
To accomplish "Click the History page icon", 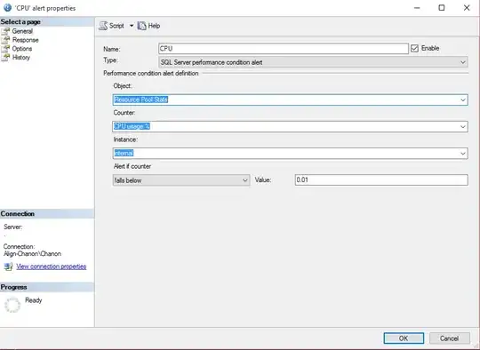I will (5, 57).
